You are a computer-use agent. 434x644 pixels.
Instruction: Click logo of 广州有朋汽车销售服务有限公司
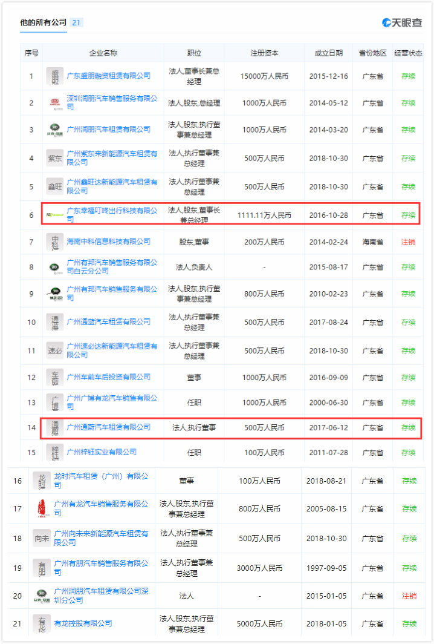click(x=42, y=568)
